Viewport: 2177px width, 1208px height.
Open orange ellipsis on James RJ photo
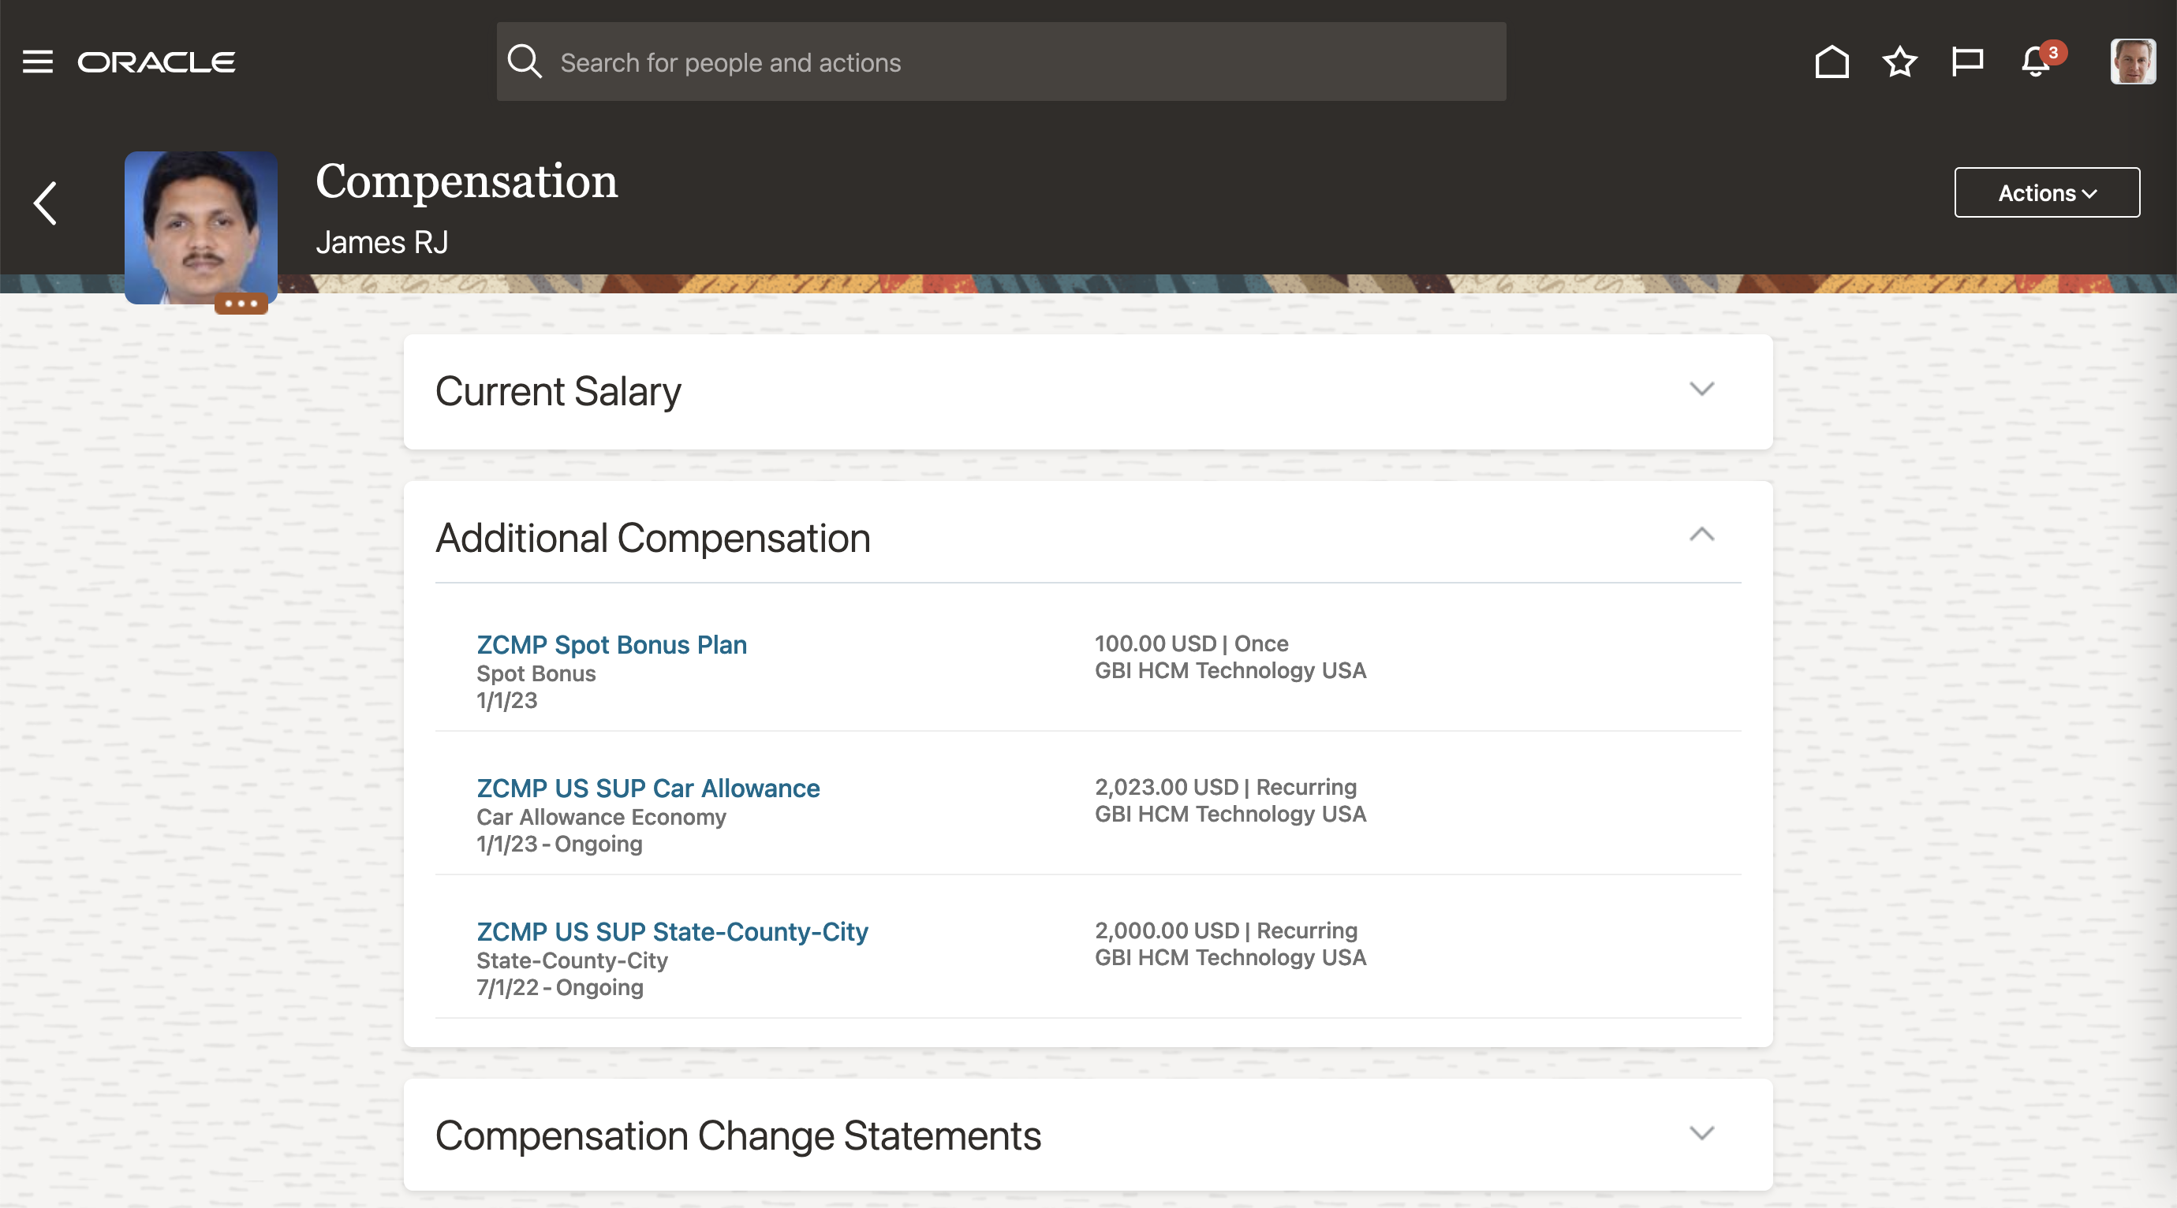(241, 304)
